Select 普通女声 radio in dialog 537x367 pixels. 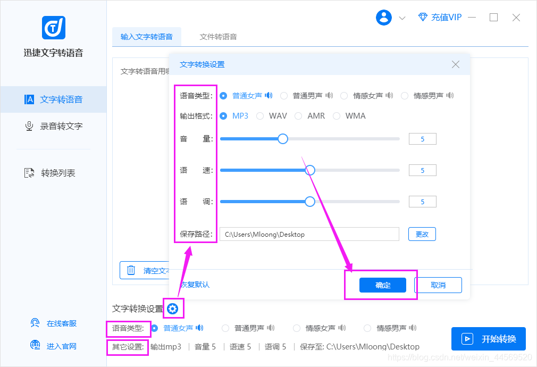coord(223,96)
